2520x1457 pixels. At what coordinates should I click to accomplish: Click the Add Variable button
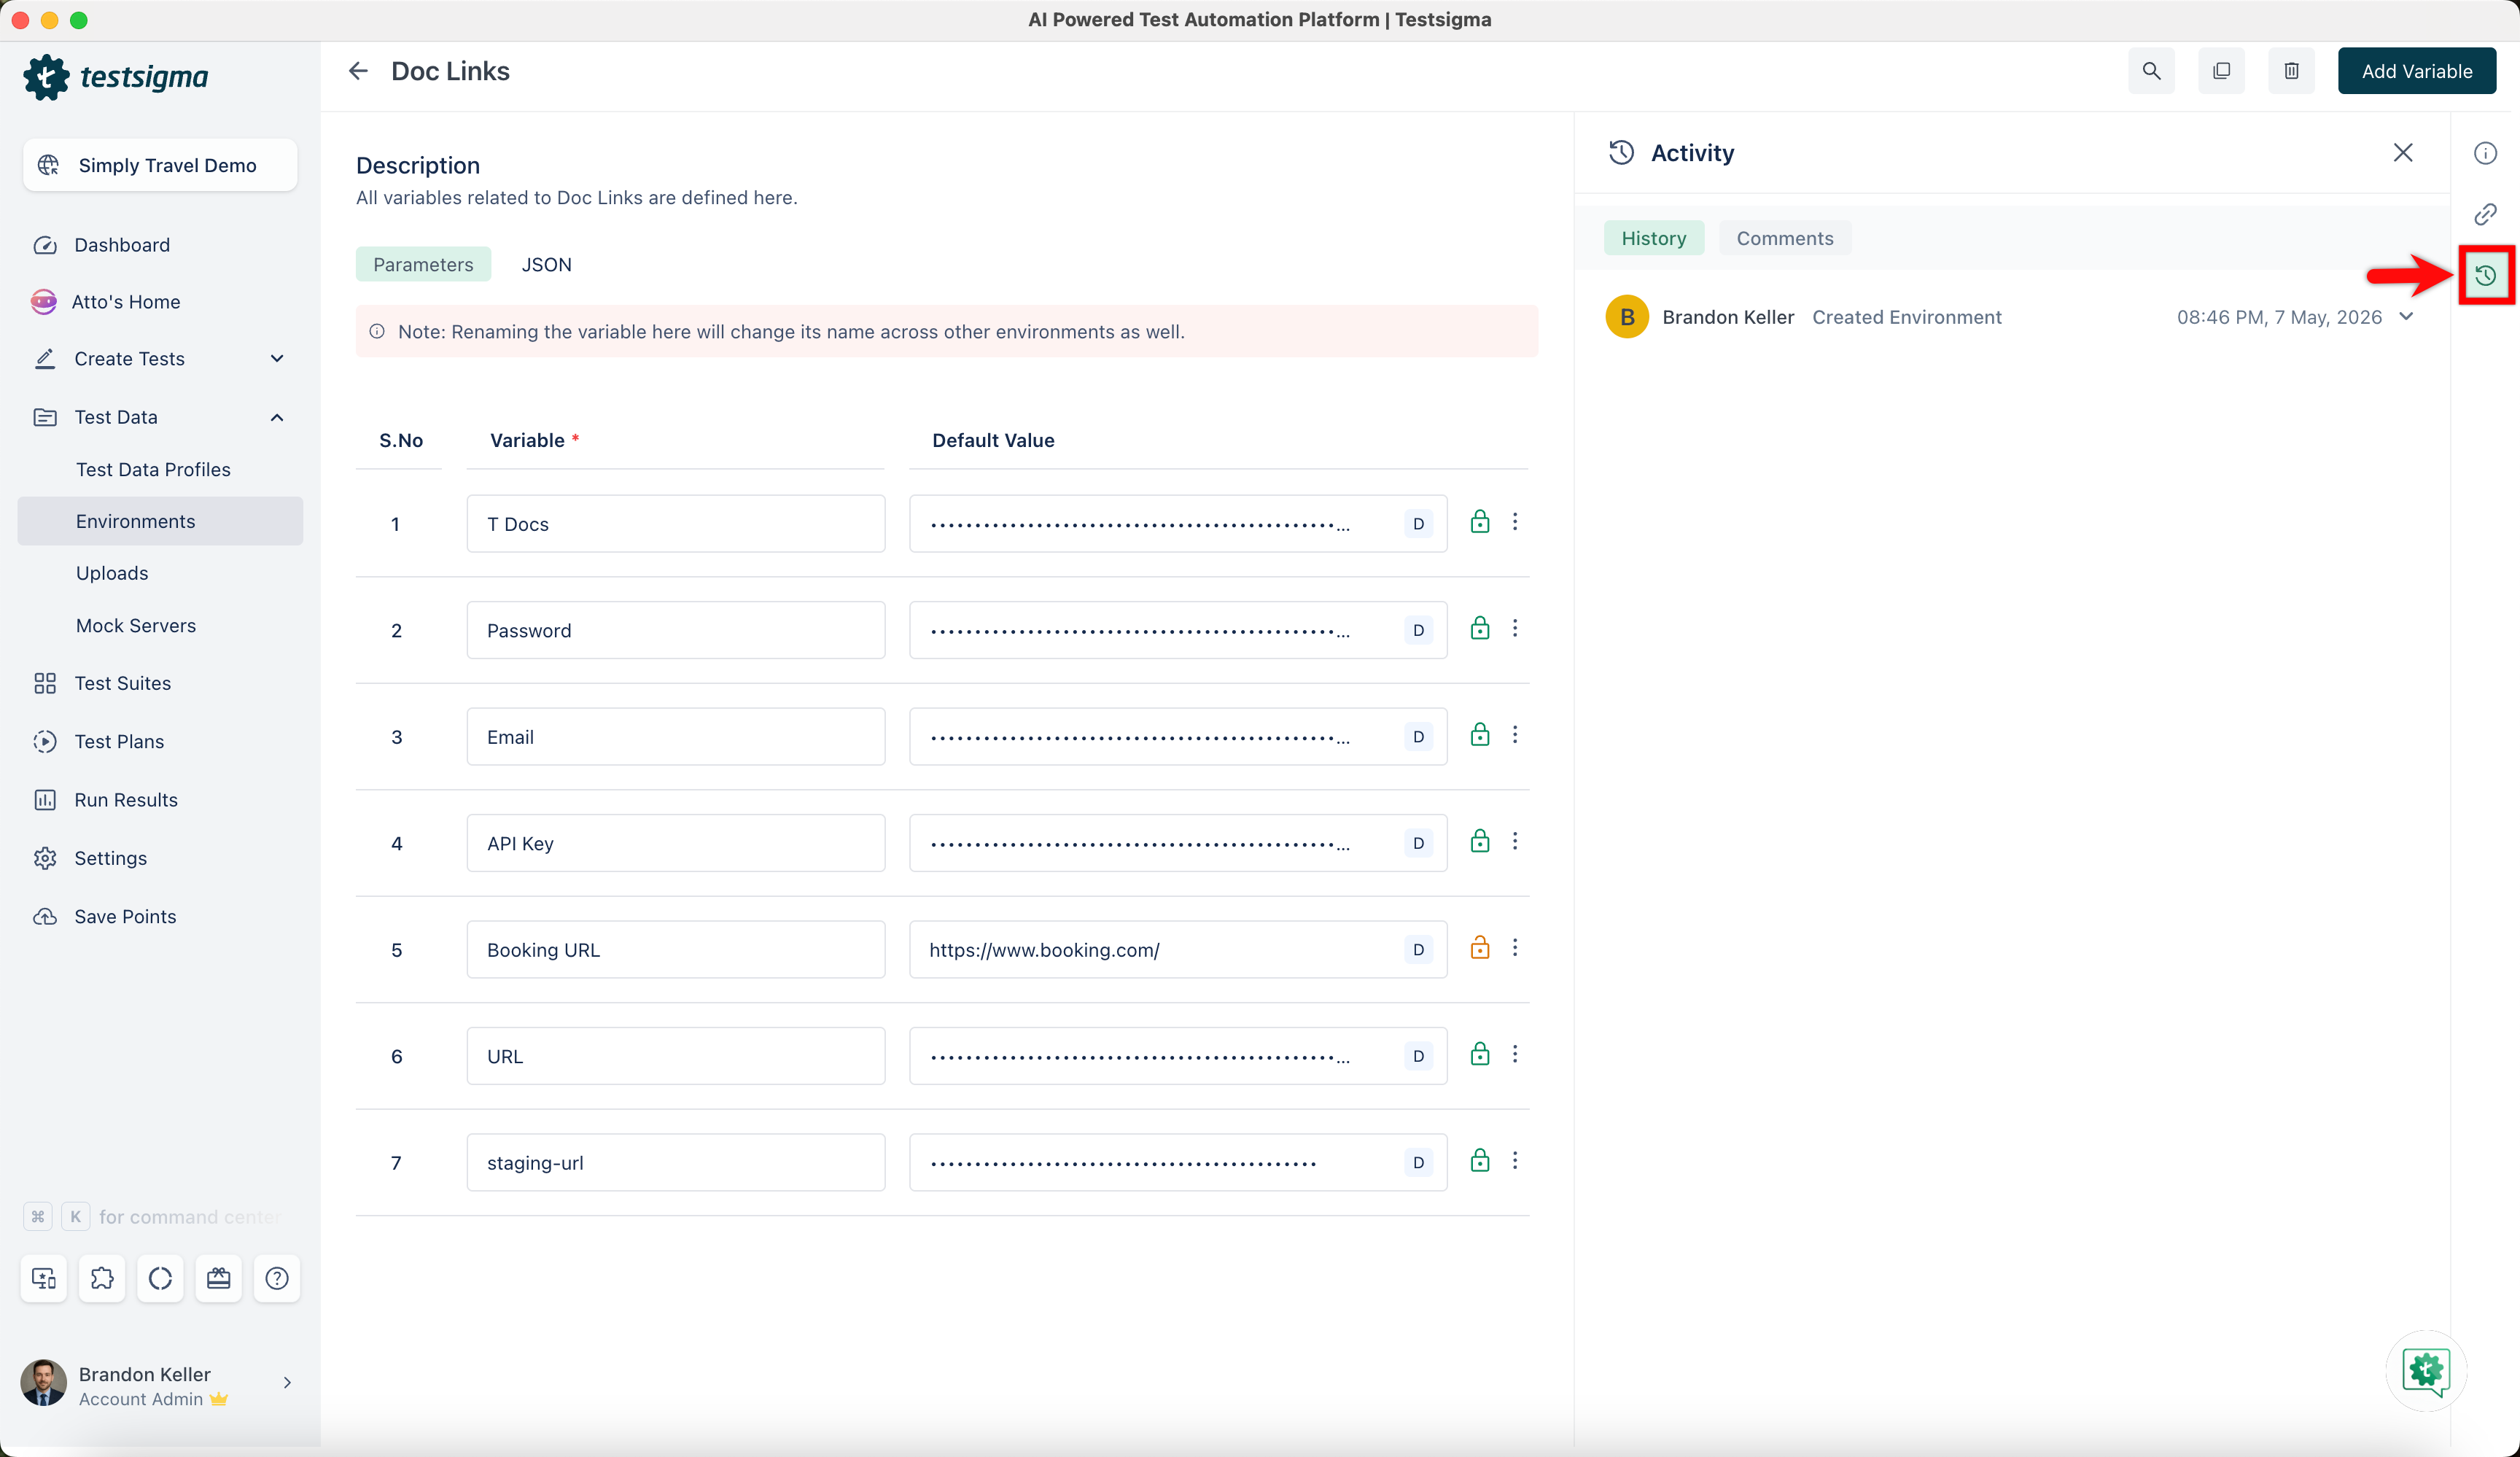coord(2416,71)
